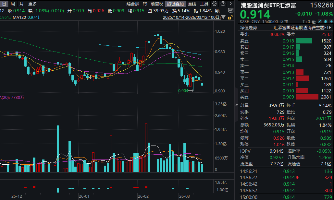334x200 pixels.
Task: Open the 更多 more periods dropdown
Action: [32, 4]
